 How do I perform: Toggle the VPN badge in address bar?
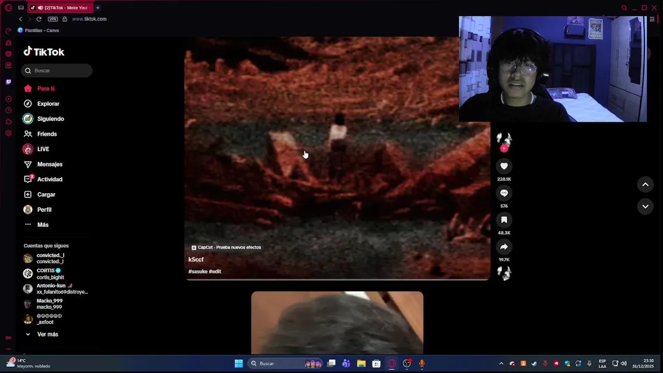(x=53, y=19)
